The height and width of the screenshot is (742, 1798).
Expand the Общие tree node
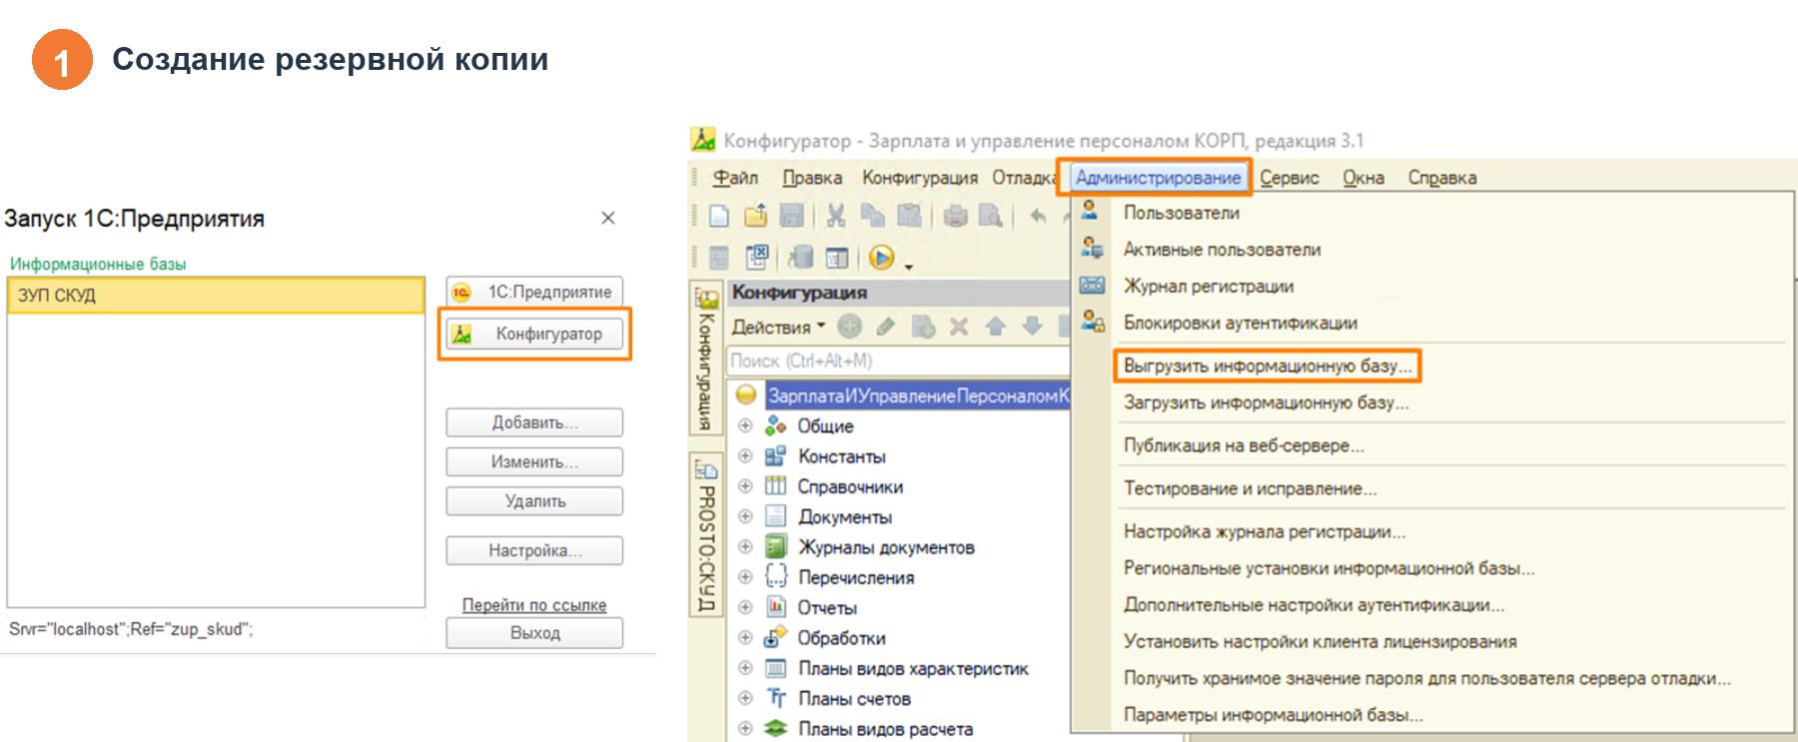tap(745, 425)
